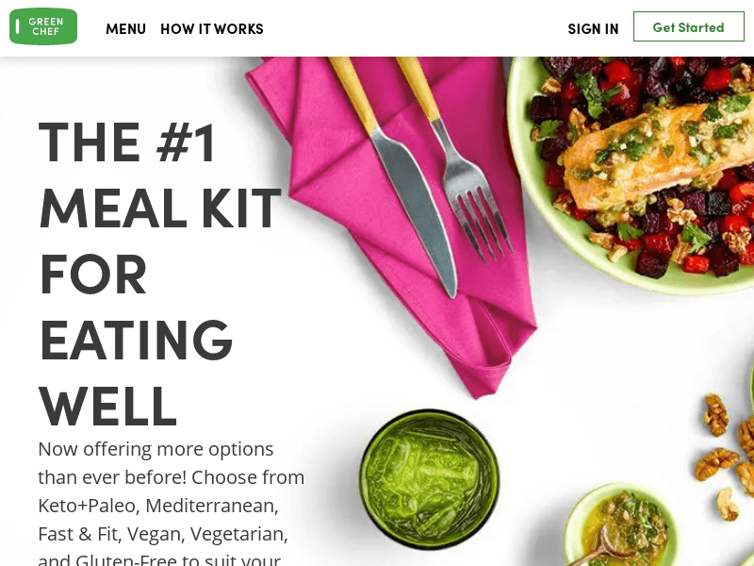The width and height of the screenshot is (754, 566).
Task: Open the HOW IT WORKS page
Action: click(x=211, y=29)
